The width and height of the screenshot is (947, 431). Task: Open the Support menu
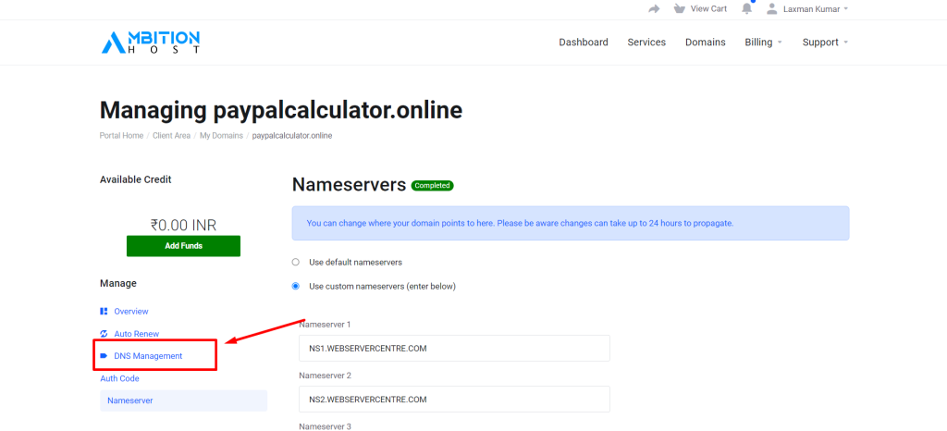[x=820, y=43]
